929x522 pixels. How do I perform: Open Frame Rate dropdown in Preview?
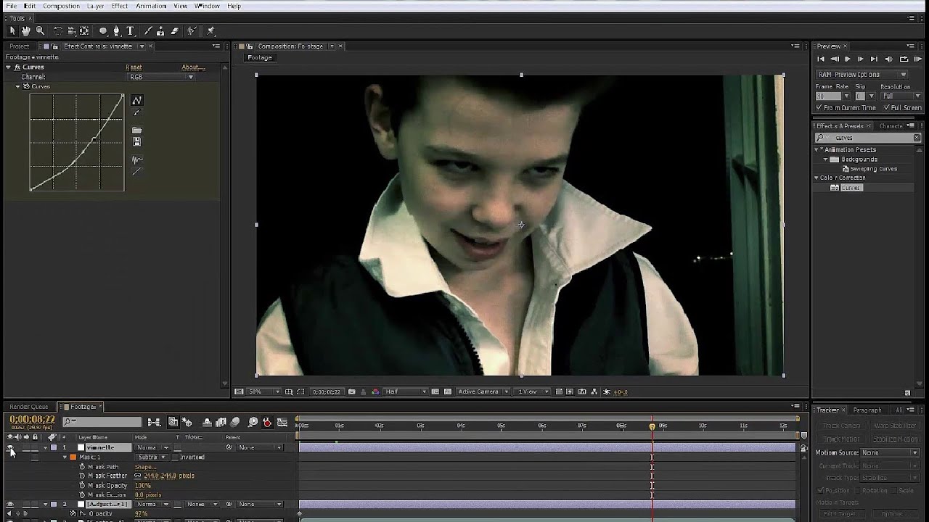click(846, 96)
